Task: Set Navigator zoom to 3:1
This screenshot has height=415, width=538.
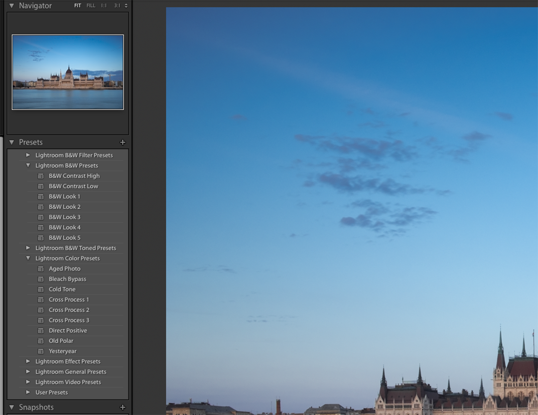Action: [117, 5]
